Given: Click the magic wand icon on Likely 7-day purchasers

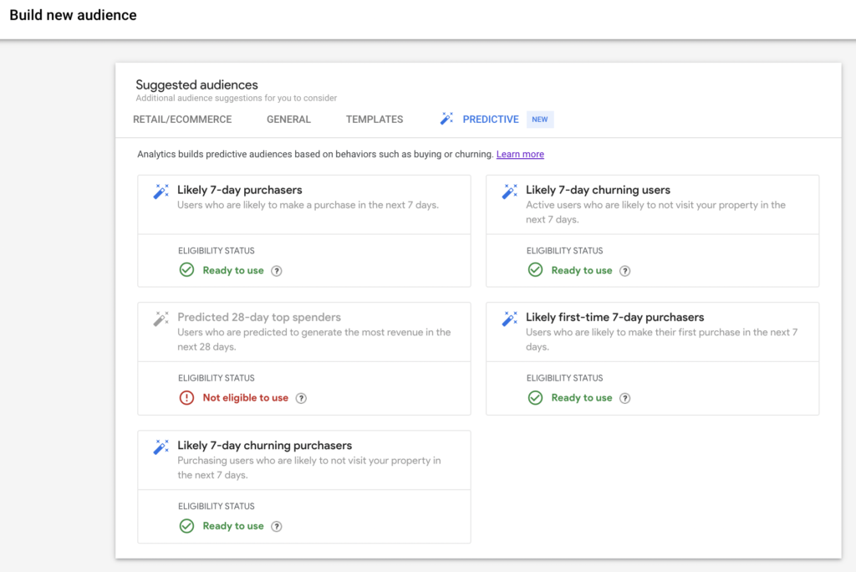Looking at the screenshot, I should (160, 192).
